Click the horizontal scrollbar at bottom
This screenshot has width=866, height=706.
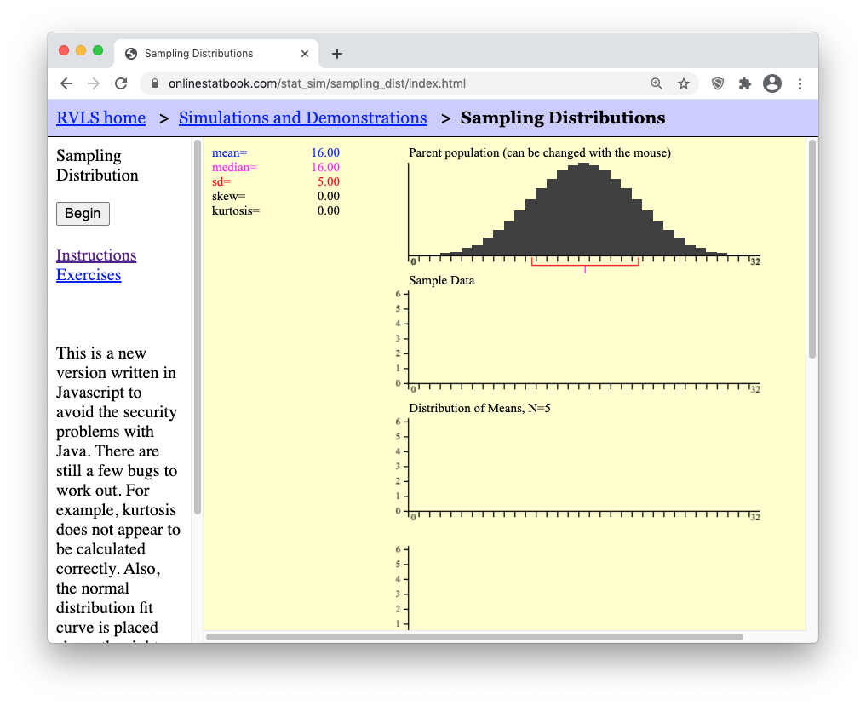(474, 637)
